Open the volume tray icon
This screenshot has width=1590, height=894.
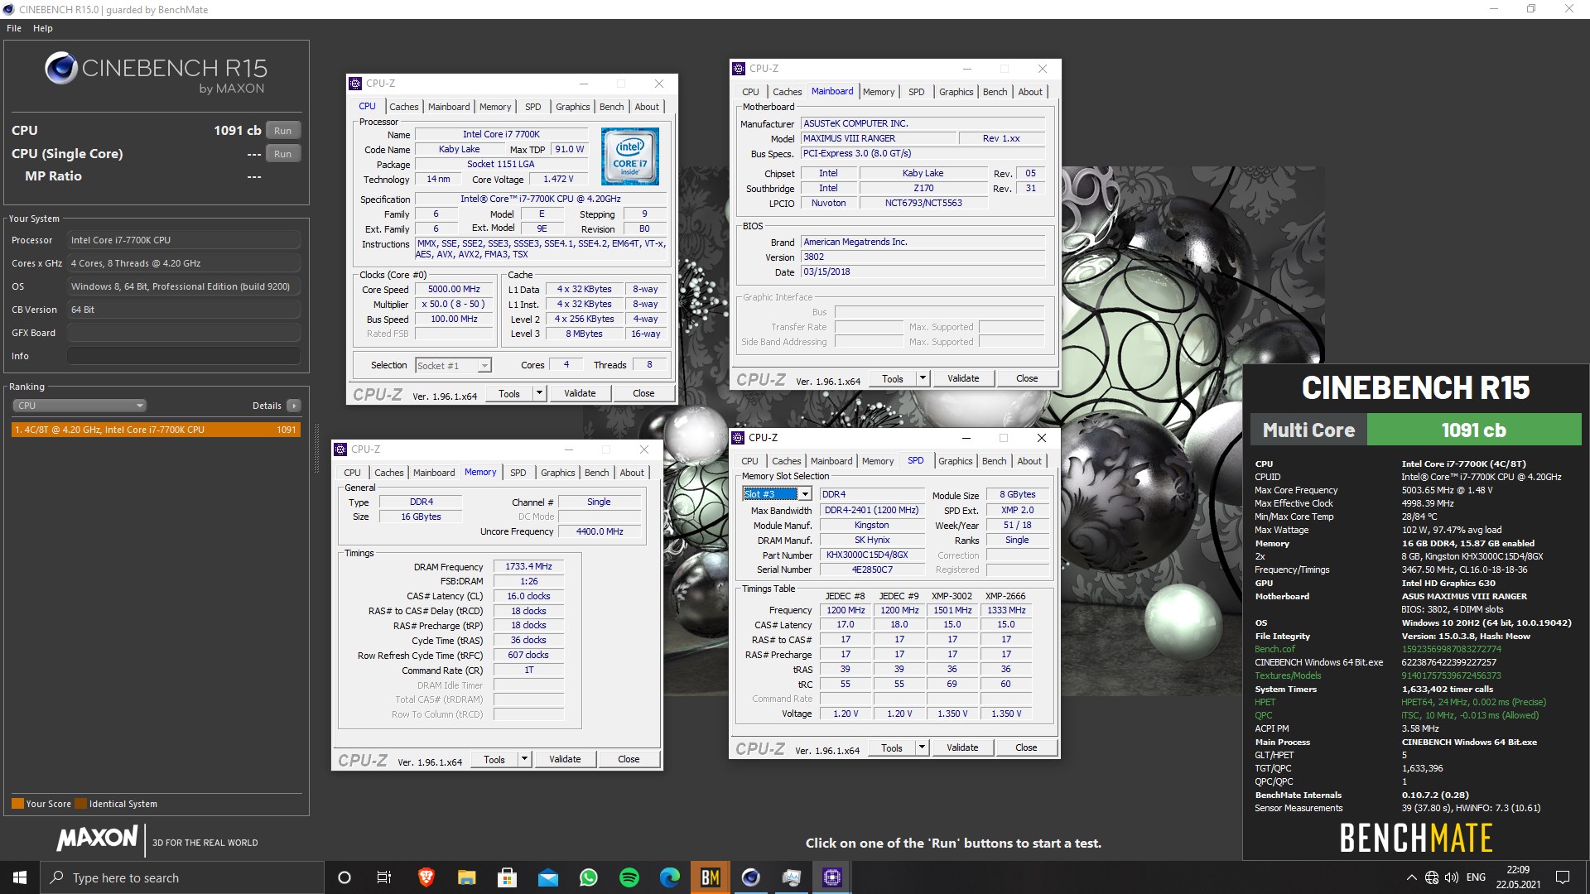click(1452, 877)
